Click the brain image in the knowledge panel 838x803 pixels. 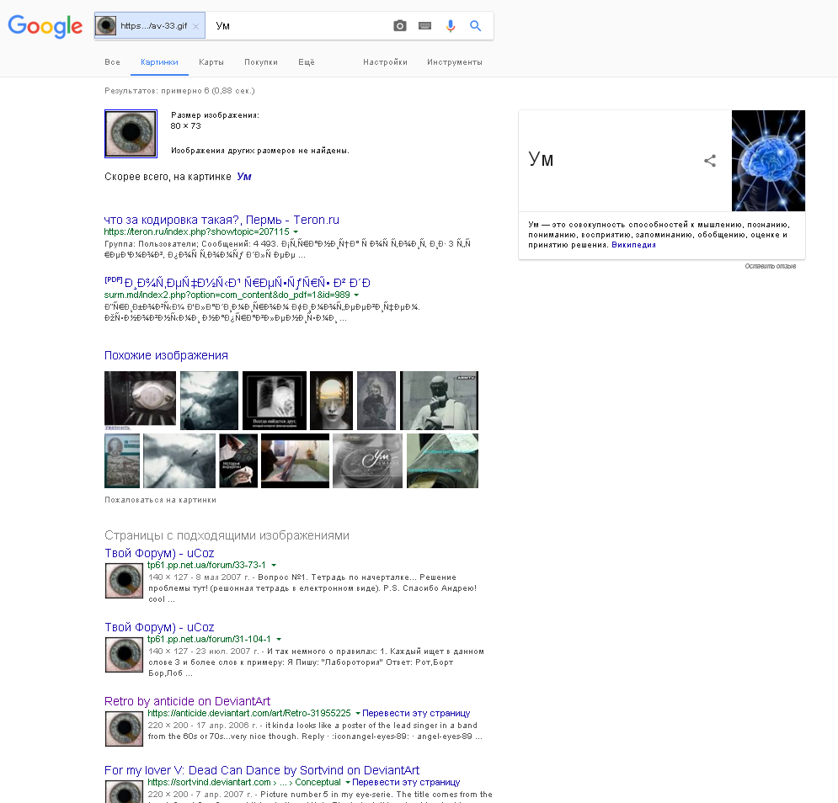tap(768, 160)
